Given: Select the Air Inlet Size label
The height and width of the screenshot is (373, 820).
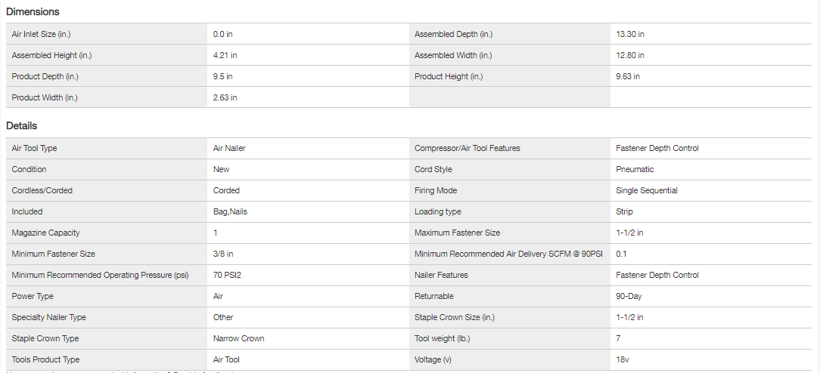Looking at the screenshot, I should (x=41, y=34).
